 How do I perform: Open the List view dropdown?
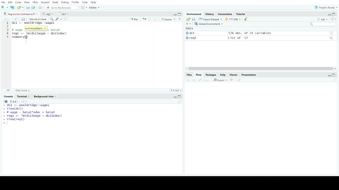pyautogui.click(x=323, y=19)
